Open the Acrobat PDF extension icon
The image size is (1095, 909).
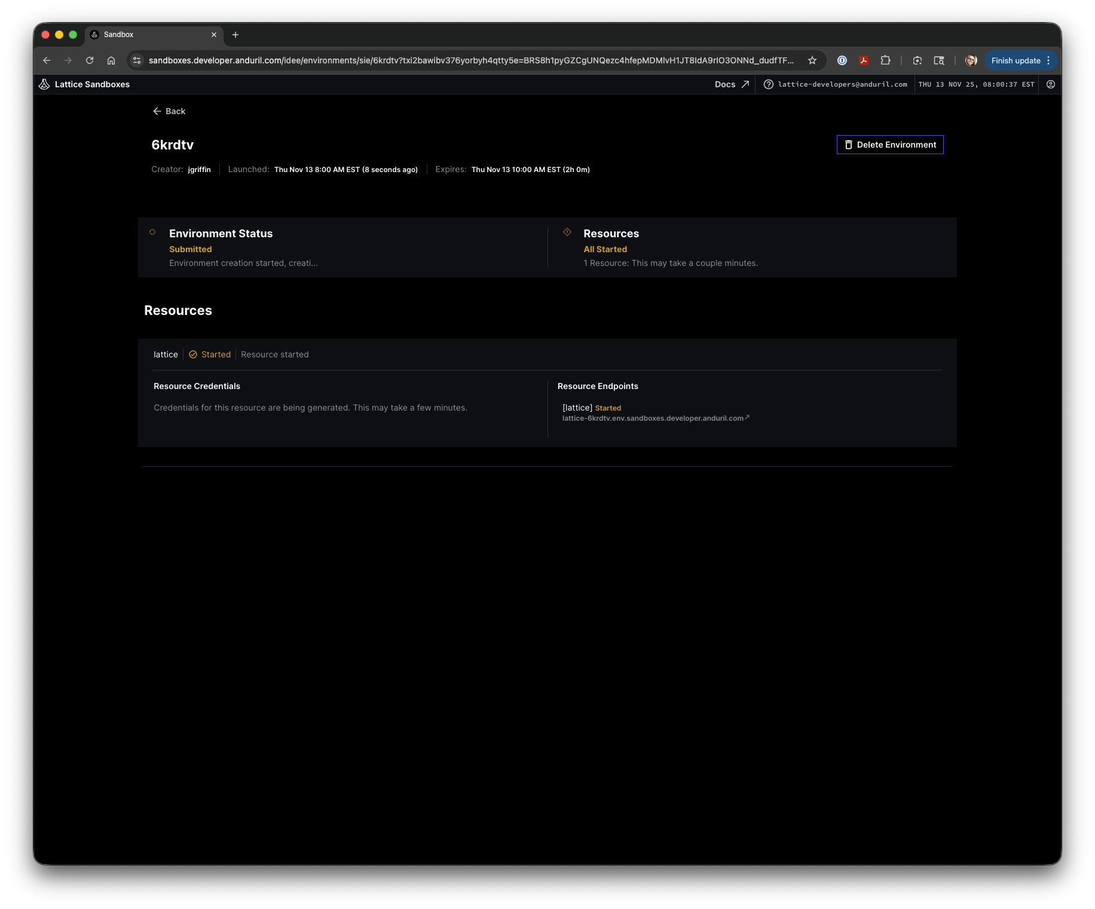[x=864, y=60]
